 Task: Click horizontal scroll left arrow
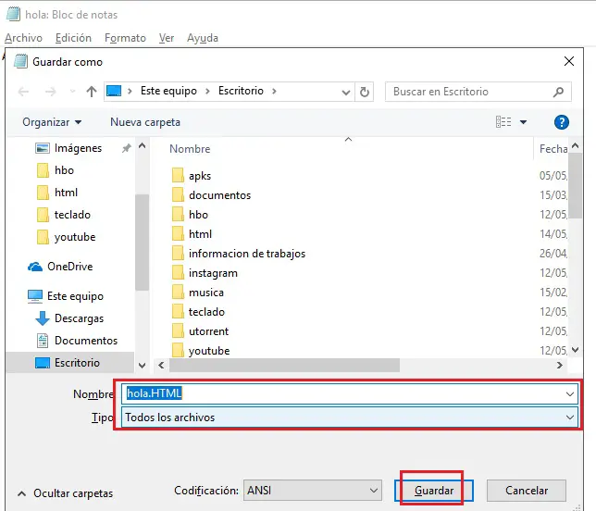pyautogui.click(x=161, y=365)
